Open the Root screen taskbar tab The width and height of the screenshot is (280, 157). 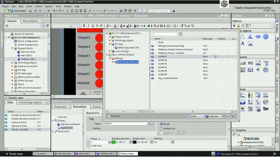click(x=127, y=154)
